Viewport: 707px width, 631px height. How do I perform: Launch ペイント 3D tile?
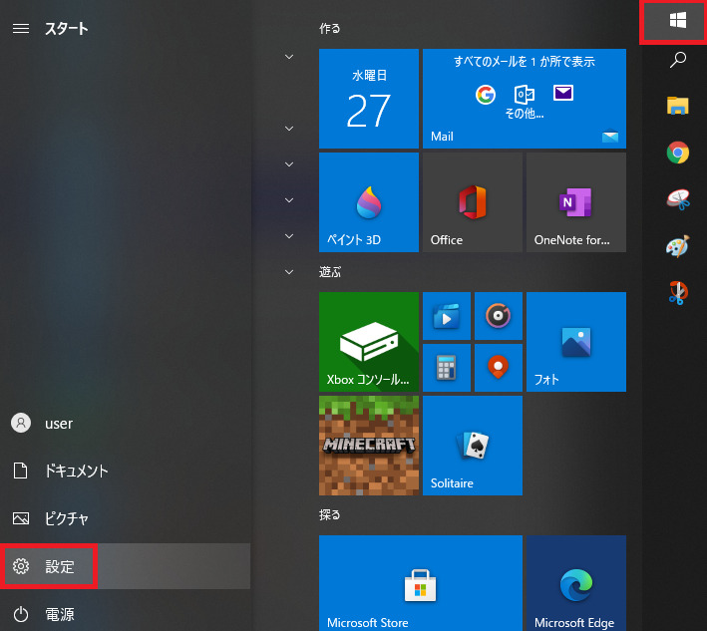click(x=369, y=202)
